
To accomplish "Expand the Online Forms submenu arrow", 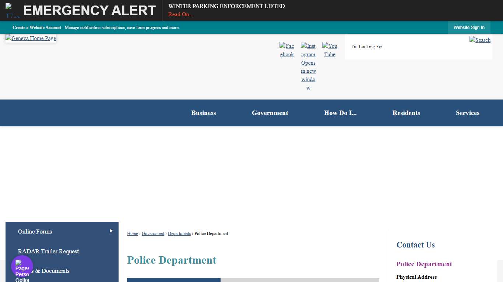I will click(111, 231).
